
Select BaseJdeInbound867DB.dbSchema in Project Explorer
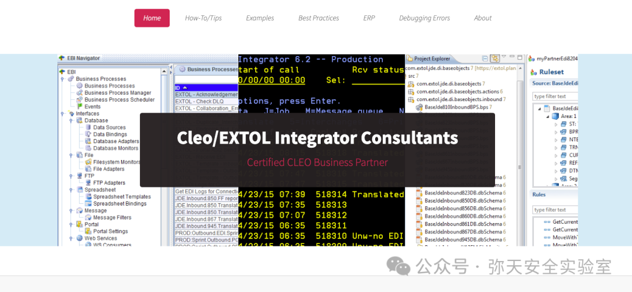463,232
